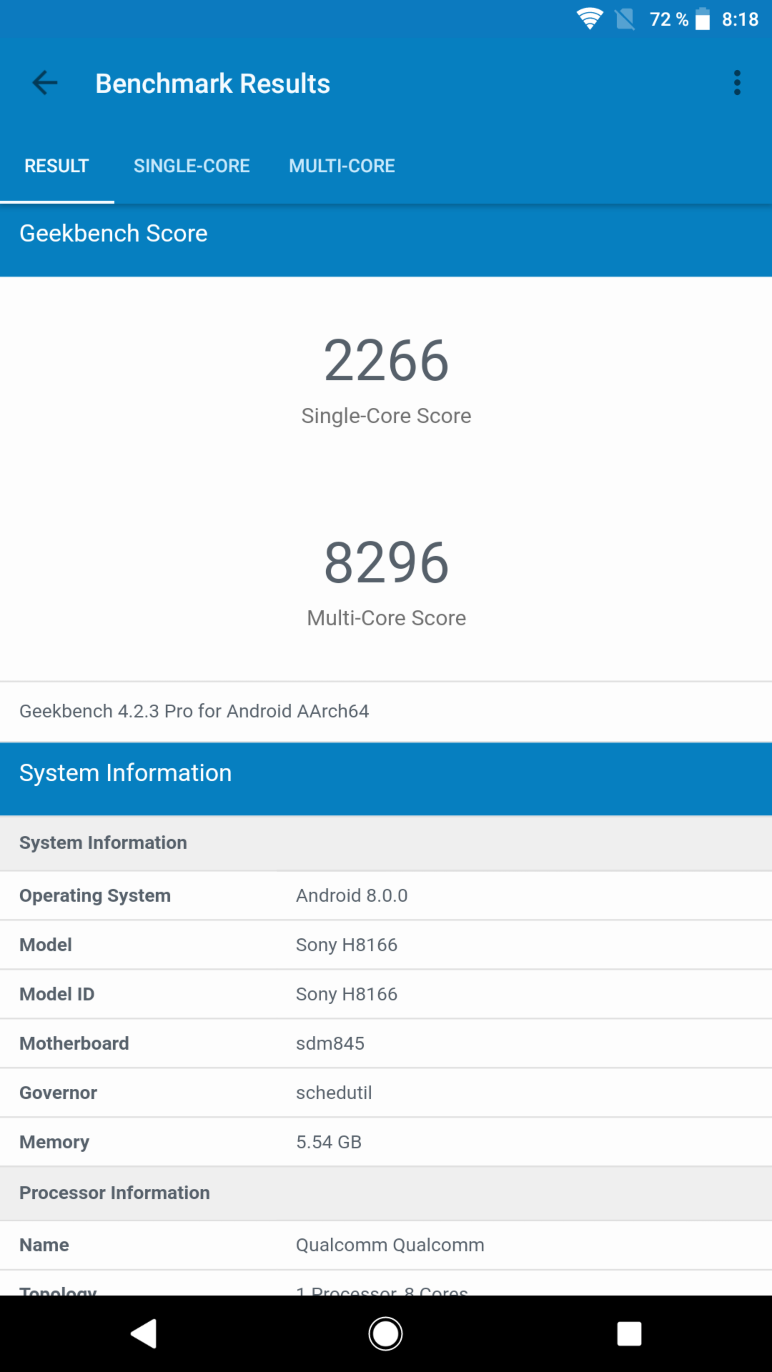Image resolution: width=772 pixels, height=1372 pixels.
Task: Tap the Governor label
Action: [58, 1093]
